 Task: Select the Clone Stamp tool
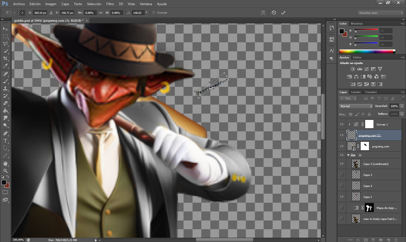(x=5, y=88)
